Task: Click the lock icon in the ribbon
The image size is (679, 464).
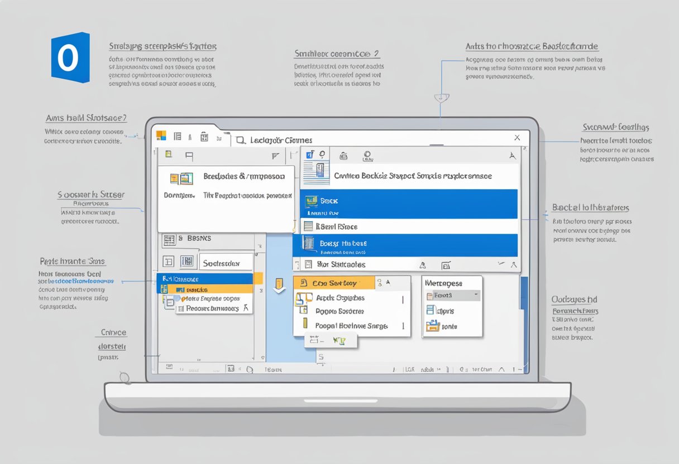Action: 344,155
